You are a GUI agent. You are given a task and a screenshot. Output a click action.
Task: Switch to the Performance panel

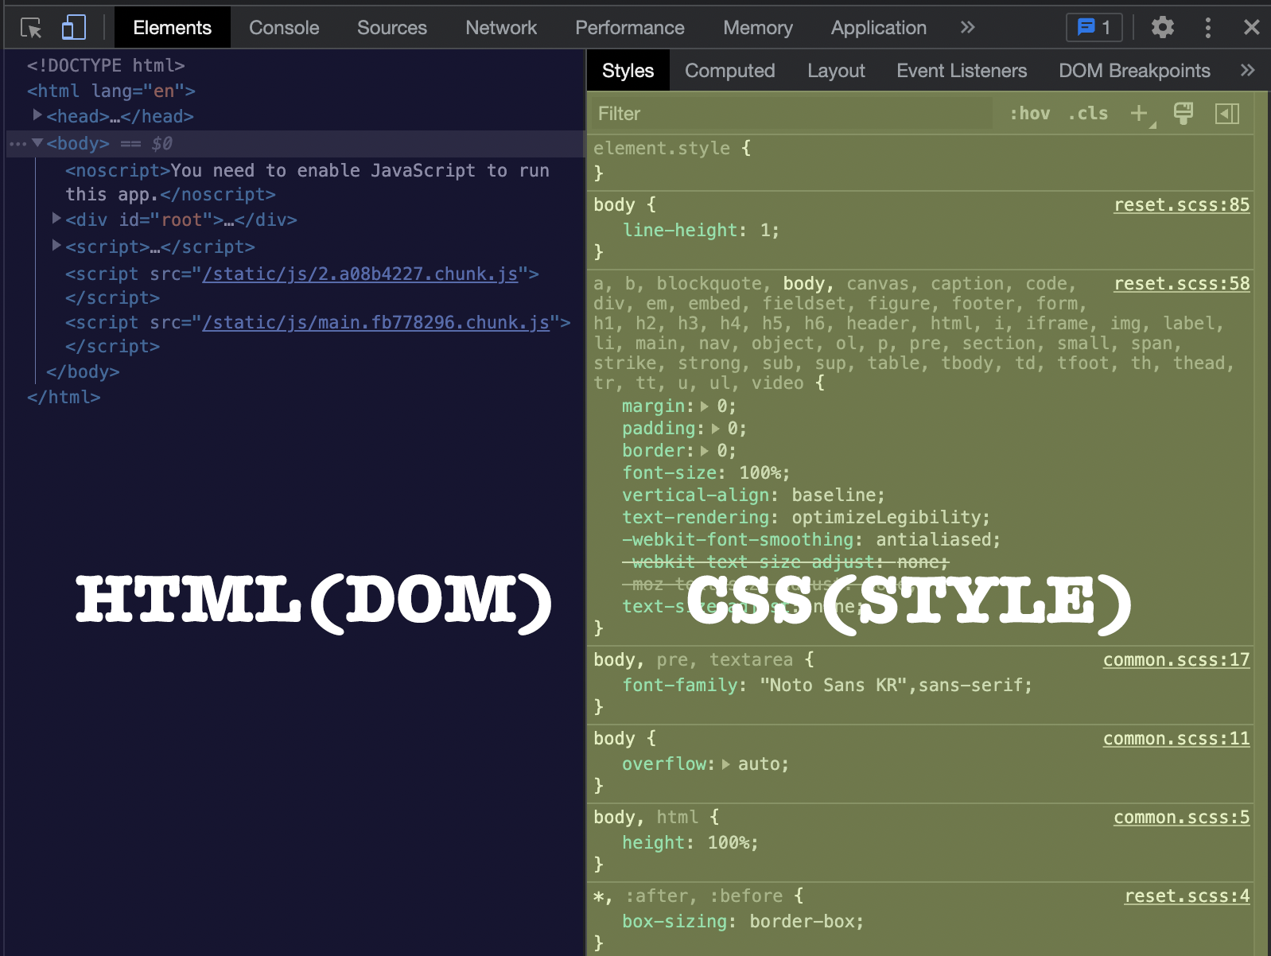click(x=630, y=28)
